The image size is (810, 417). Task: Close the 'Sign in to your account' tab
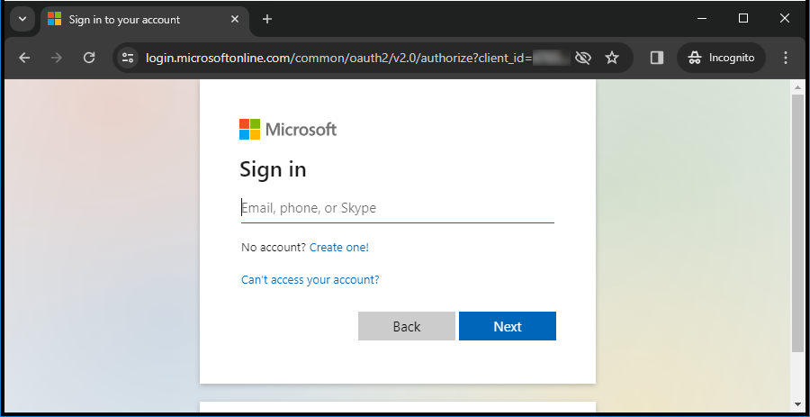237,19
